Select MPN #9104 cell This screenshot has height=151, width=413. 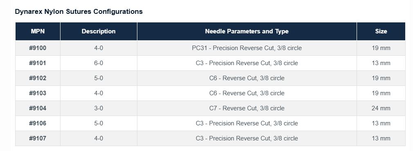[38, 108]
